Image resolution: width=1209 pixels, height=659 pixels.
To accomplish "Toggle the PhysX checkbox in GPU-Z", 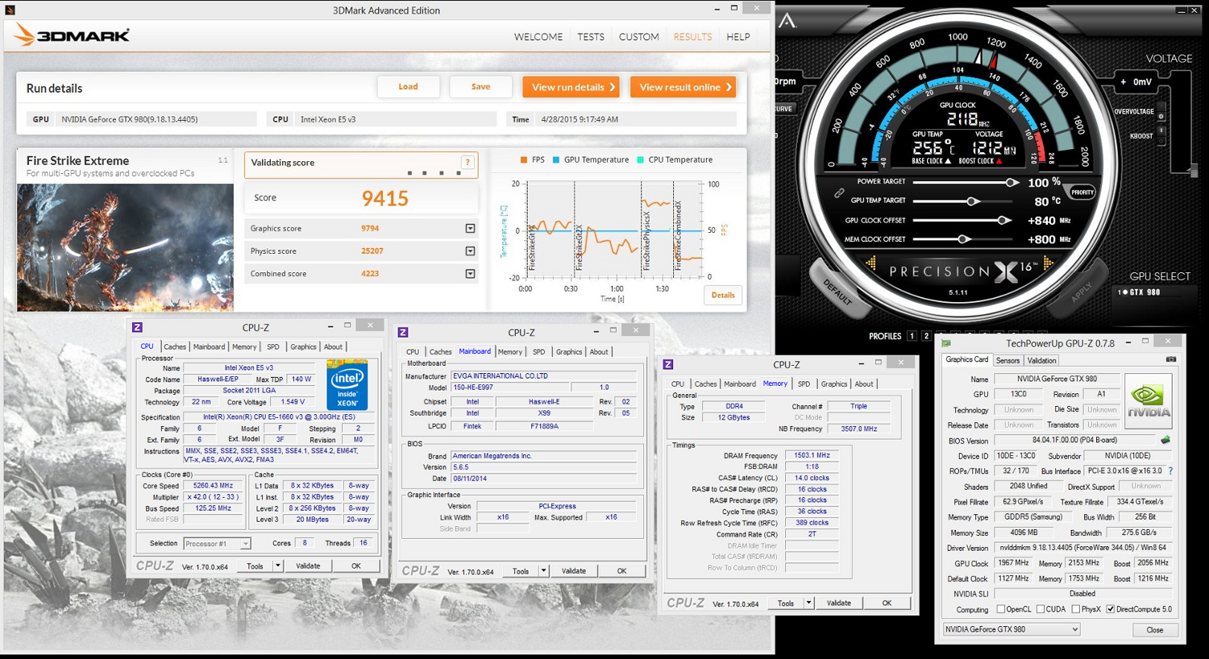I will pyautogui.click(x=1076, y=609).
